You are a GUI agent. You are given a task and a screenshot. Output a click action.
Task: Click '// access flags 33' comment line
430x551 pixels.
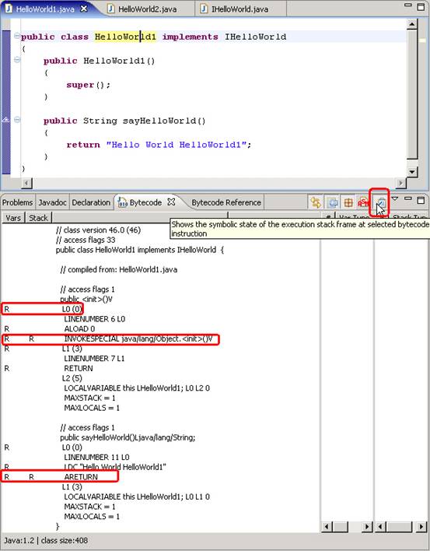[86, 240]
